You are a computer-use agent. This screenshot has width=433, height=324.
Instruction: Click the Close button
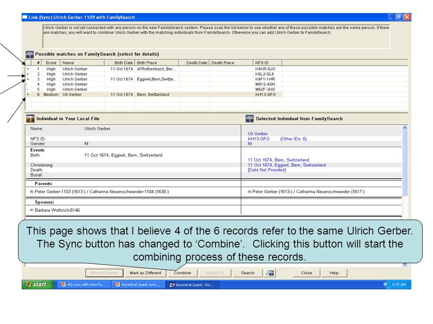[x=307, y=273]
